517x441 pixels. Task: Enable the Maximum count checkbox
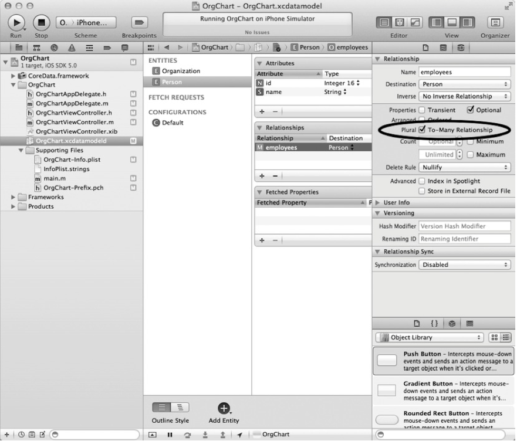pyautogui.click(x=470, y=155)
